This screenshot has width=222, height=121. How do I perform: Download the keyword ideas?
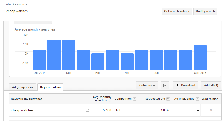[185, 85]
